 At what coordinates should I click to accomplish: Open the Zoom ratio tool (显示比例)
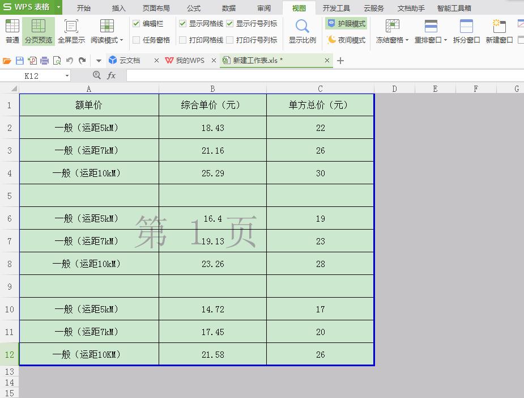pyautogui.click(x=301, y=30)
